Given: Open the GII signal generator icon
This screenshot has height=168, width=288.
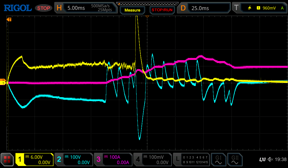Looking at the screenshot, I should 235,160.
